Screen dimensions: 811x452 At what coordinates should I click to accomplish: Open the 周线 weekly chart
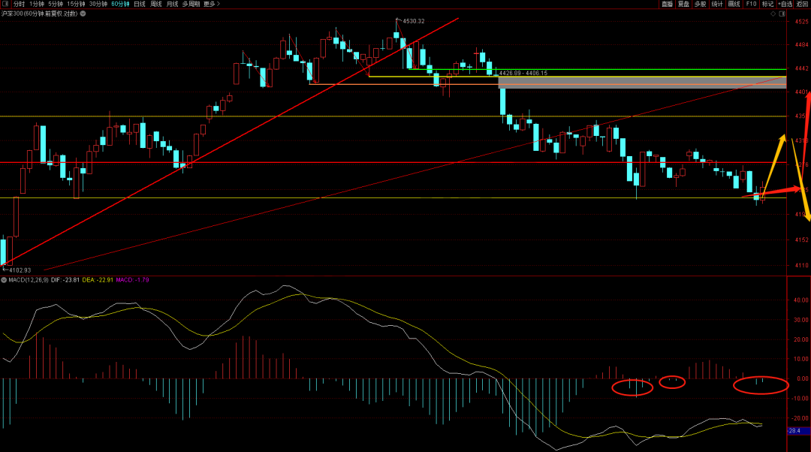tap(156, 4)
